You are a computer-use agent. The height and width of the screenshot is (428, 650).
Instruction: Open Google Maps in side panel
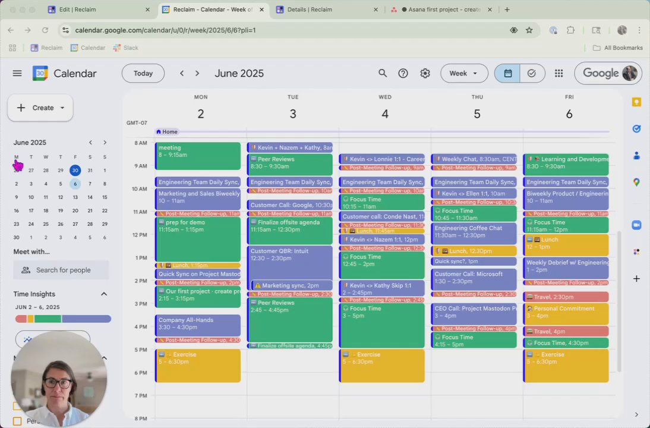pos(636,182)
